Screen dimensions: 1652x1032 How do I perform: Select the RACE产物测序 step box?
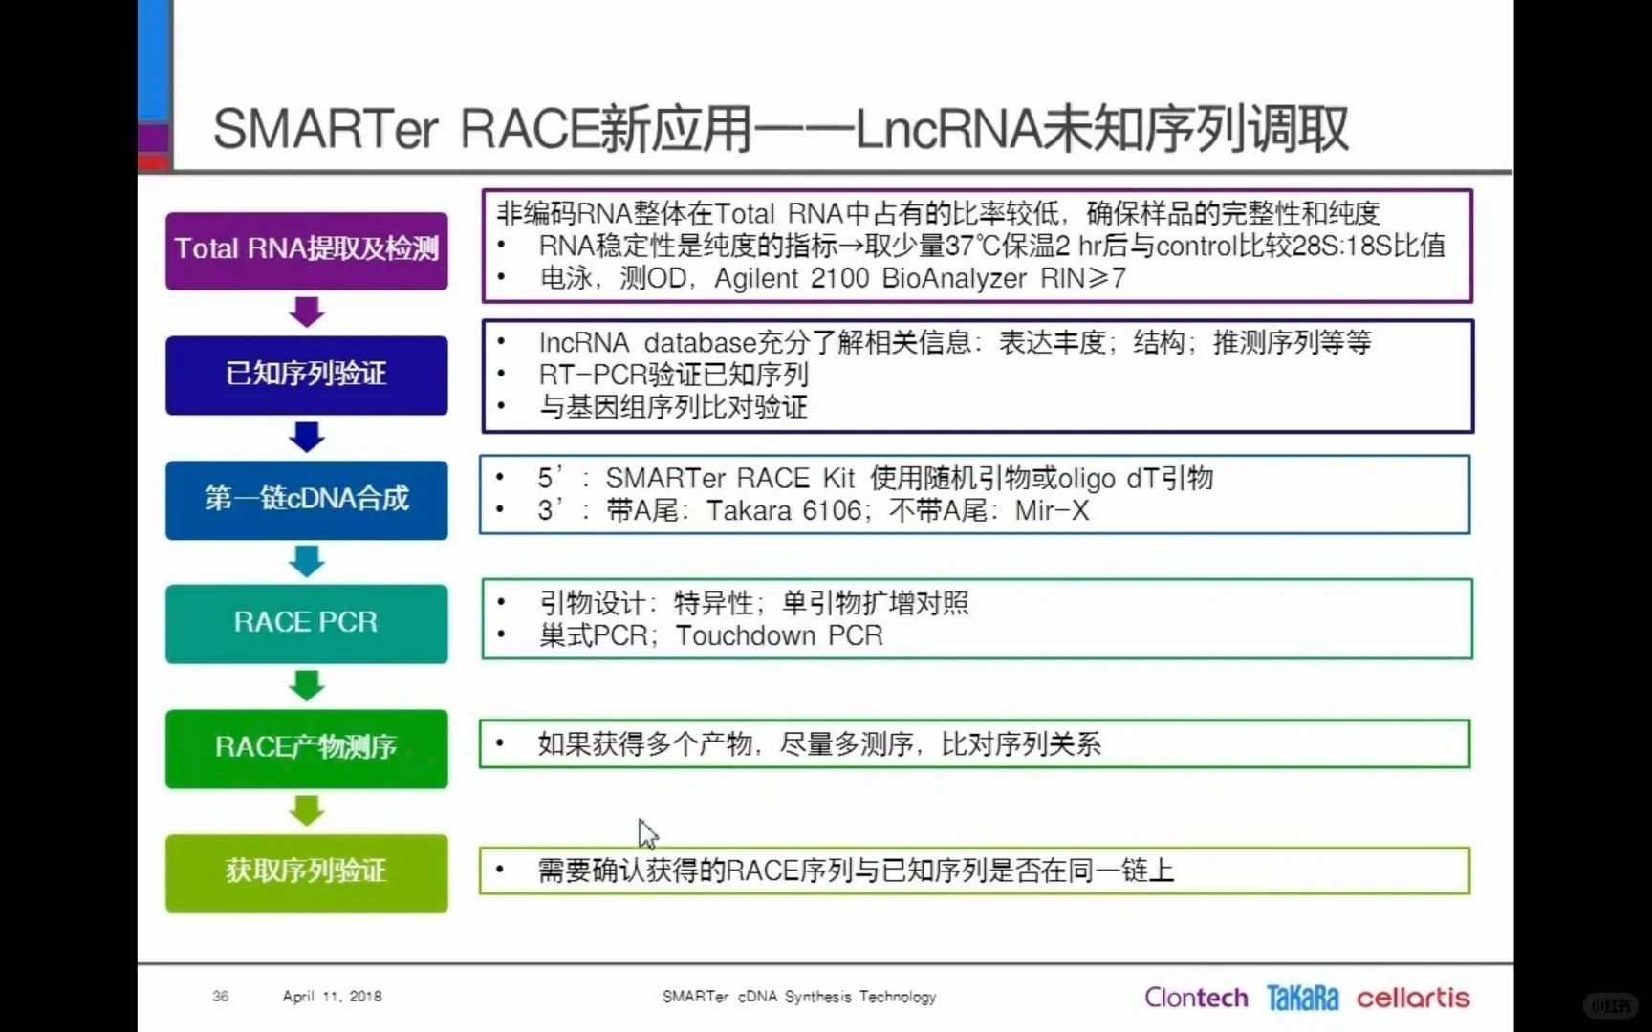point(306,748)
